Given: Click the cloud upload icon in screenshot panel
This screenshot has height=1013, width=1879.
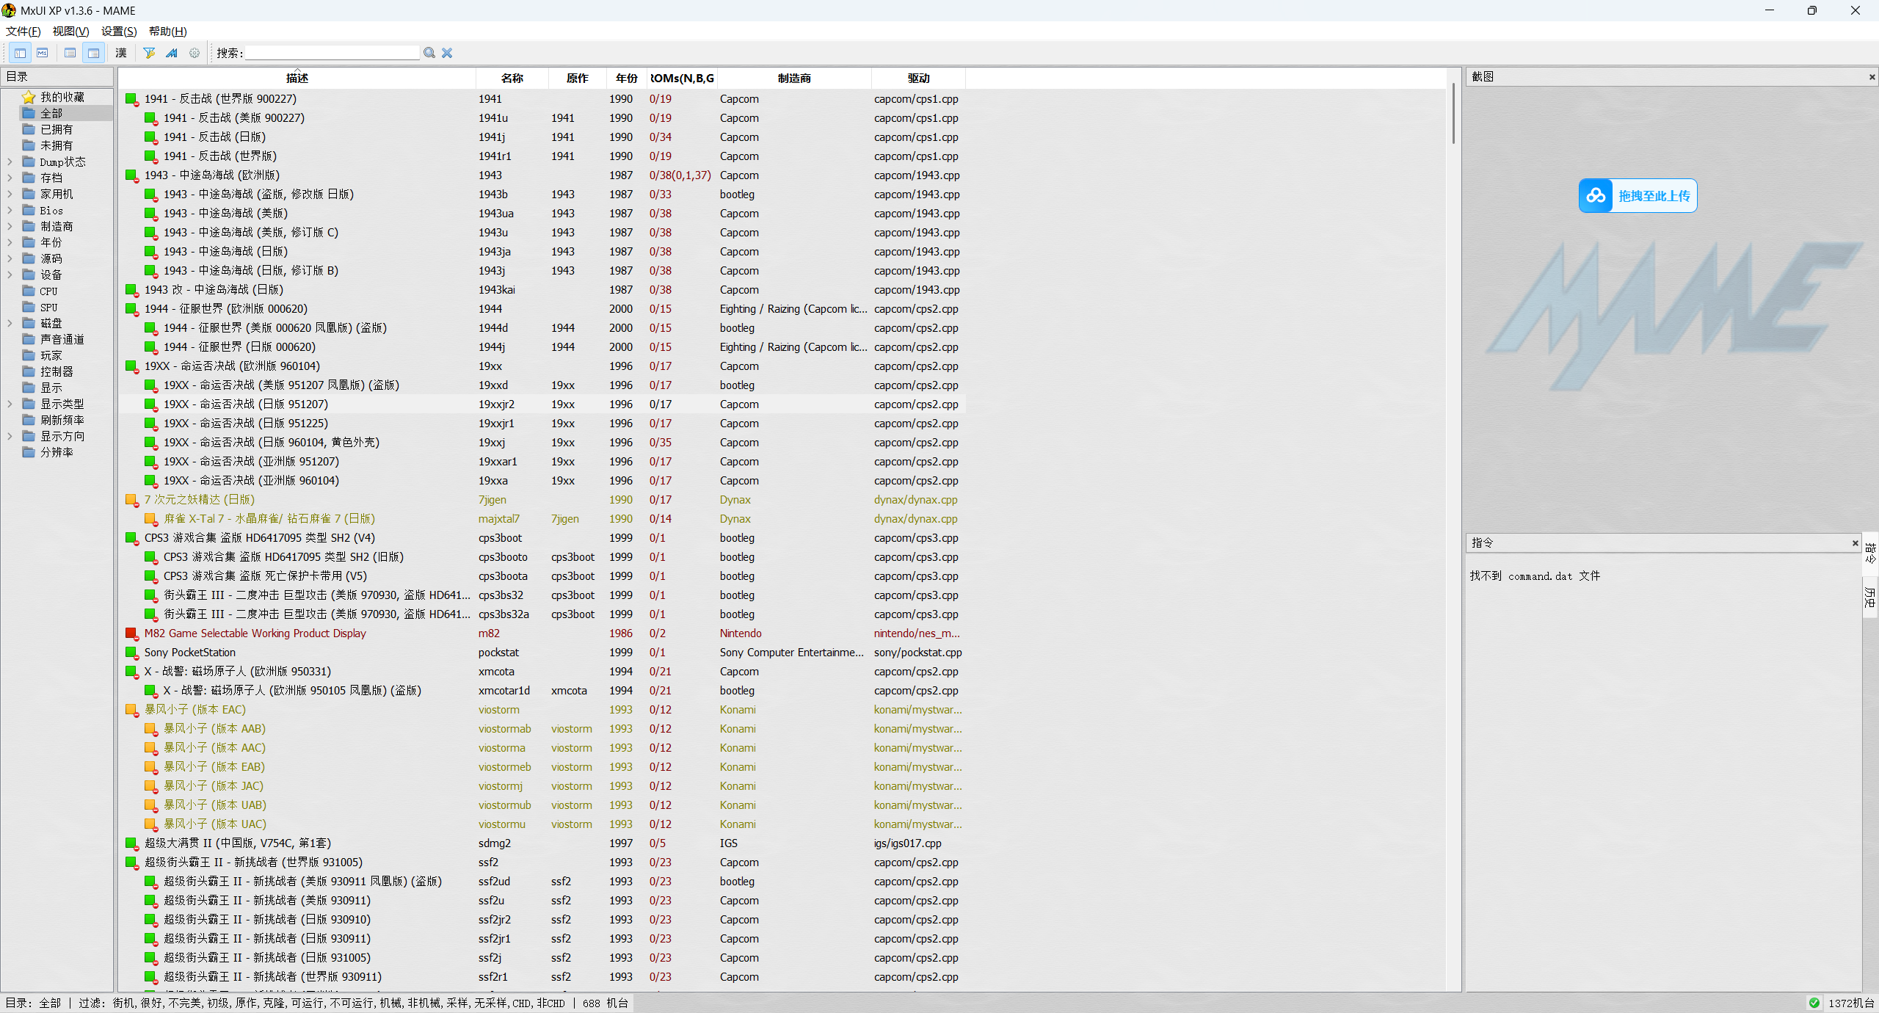Looking at the screenshot, I should (x=1596, y=196).
